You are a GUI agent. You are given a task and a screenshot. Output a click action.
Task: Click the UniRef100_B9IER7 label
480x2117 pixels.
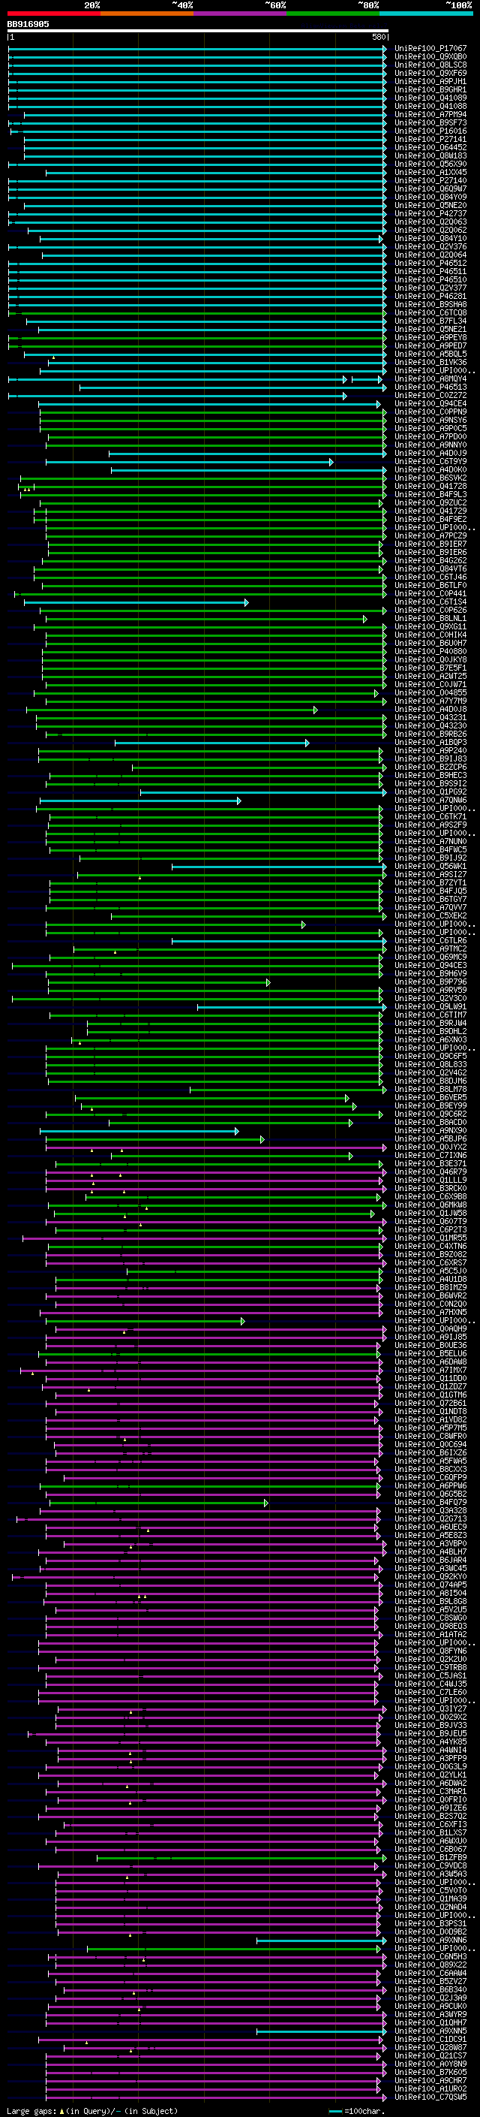pyautogui.click(x=430, y=544)
